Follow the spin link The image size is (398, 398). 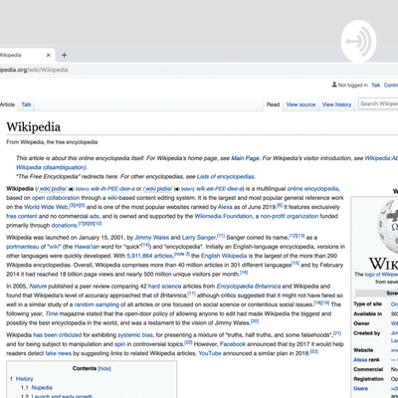119,344
